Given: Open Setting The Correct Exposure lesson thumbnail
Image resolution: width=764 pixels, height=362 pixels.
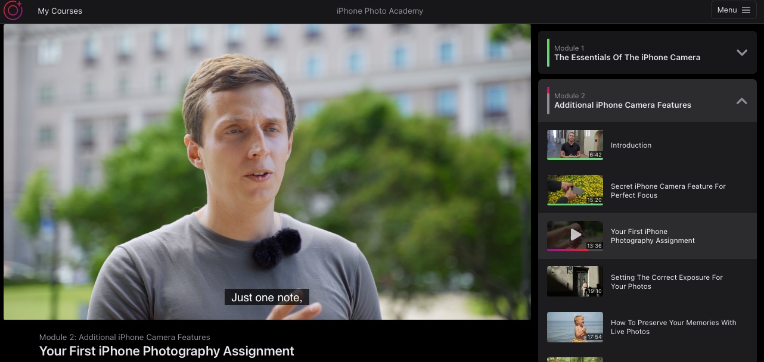Looking at the screenshot, I should tap(575, 281).
